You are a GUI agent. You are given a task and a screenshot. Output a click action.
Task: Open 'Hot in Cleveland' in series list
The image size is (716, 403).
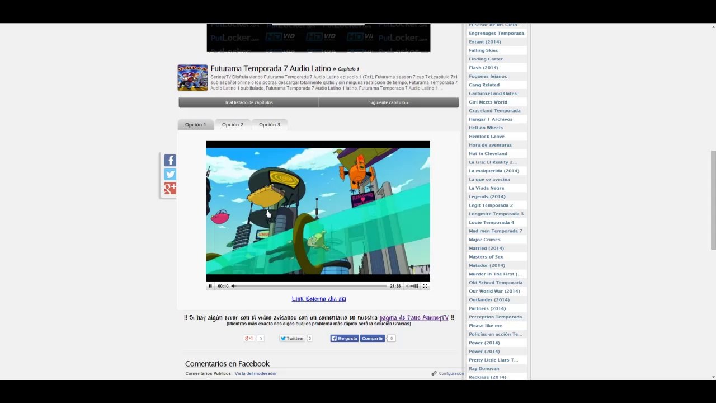[x=488, y=153]
